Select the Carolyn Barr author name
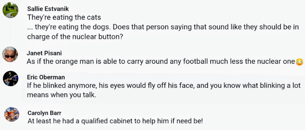 [44, 112]
